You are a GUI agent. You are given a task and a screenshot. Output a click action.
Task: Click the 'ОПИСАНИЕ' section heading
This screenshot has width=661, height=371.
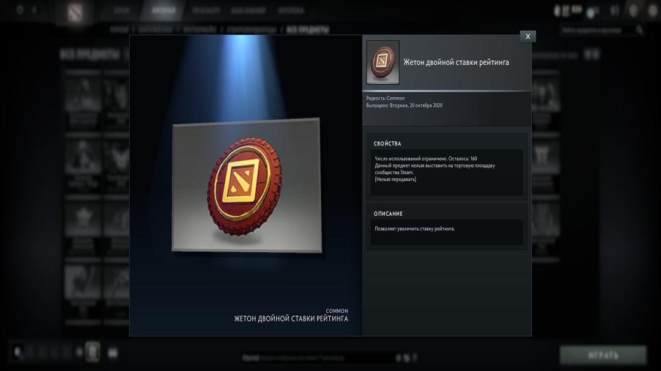(388, 214)
